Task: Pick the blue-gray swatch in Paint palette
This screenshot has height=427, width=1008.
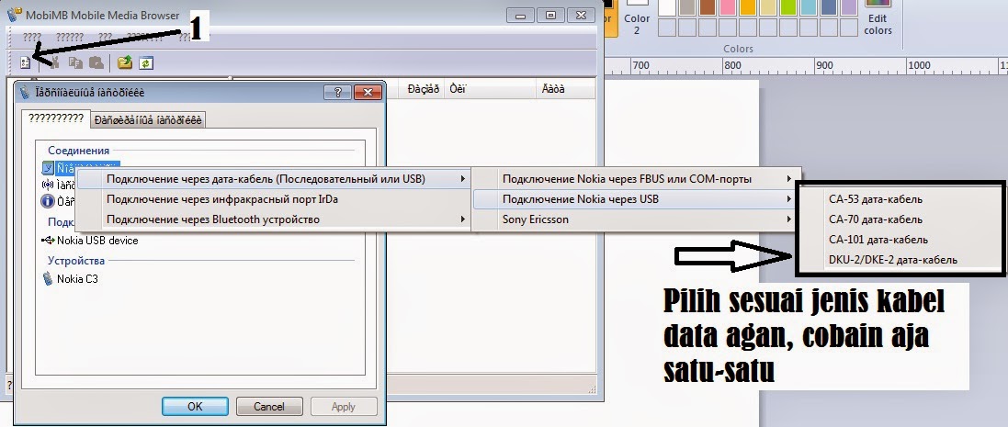Action: click(829, 6)
